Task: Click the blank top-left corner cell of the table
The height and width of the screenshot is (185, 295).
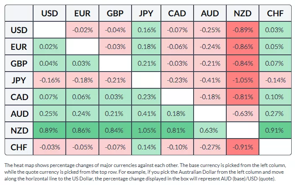Action: click(x=19, y=13)
